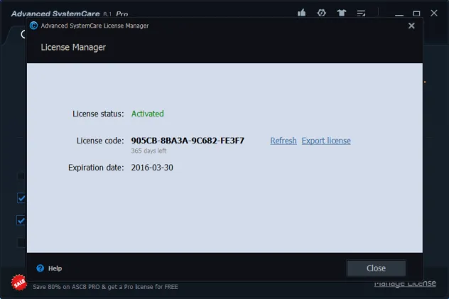The image size is (449, 299).
Task: Click the expiration date 2016-03-30
Action: point(152,168)
